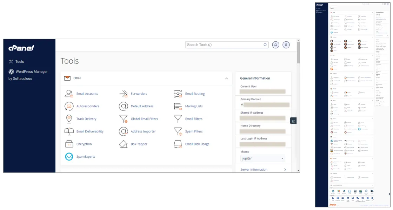Click the notifications bell icon
The width and height of the screenshot is (393, 210).
[x=276, y=45]
